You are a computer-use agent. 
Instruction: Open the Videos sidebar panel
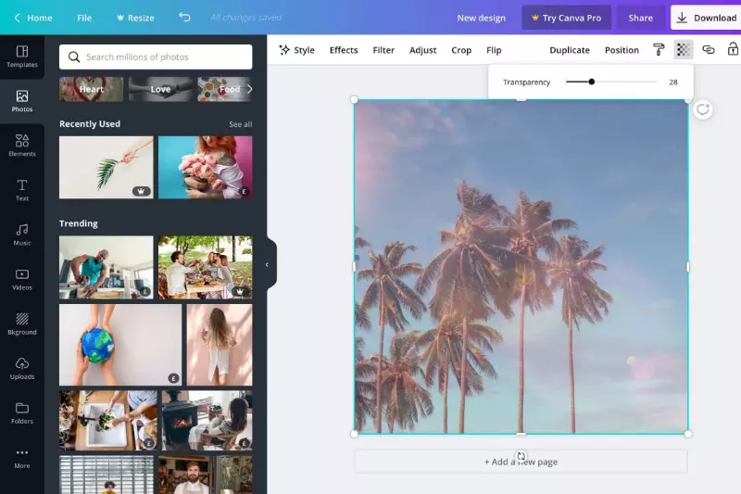tap(22, 279)
